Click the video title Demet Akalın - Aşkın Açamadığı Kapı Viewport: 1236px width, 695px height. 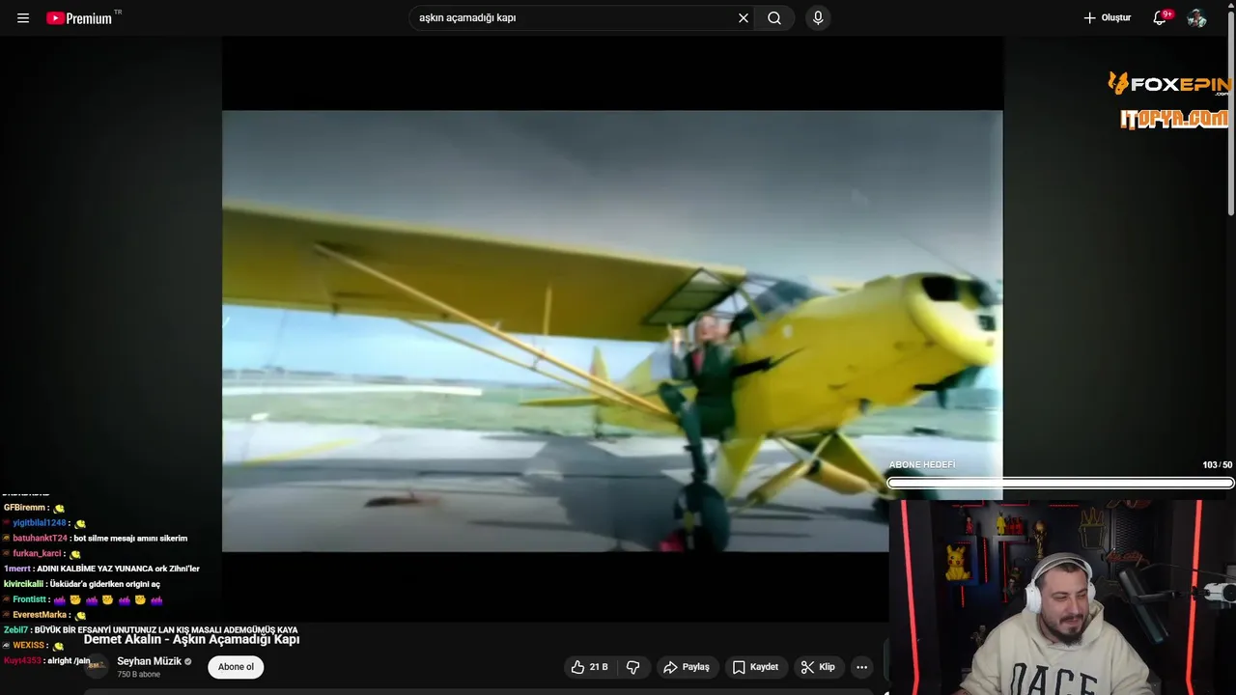(191, 639)
